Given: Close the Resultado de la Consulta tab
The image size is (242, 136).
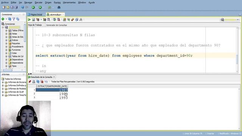Looking at the screenshot, I should coord(54,77).
